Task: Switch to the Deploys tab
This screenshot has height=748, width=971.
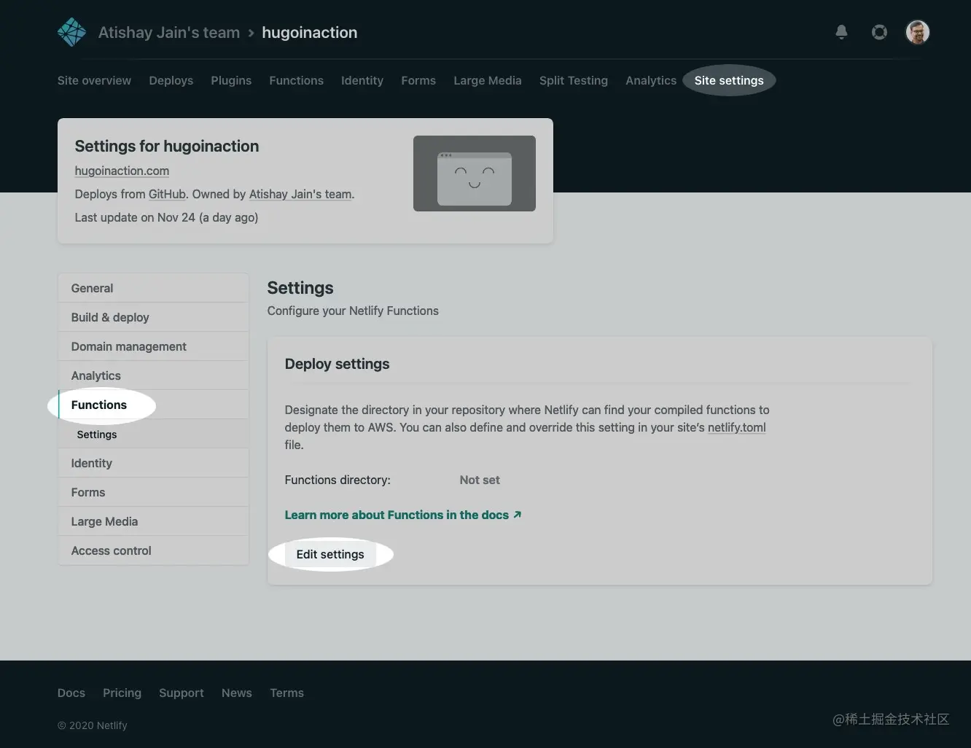Action: coord(171,80)
